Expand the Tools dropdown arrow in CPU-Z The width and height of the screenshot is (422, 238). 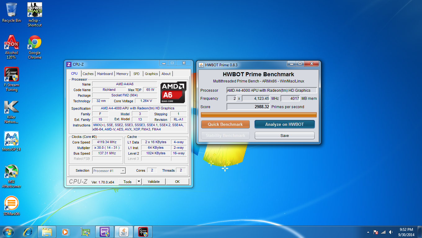coord(139,182)
